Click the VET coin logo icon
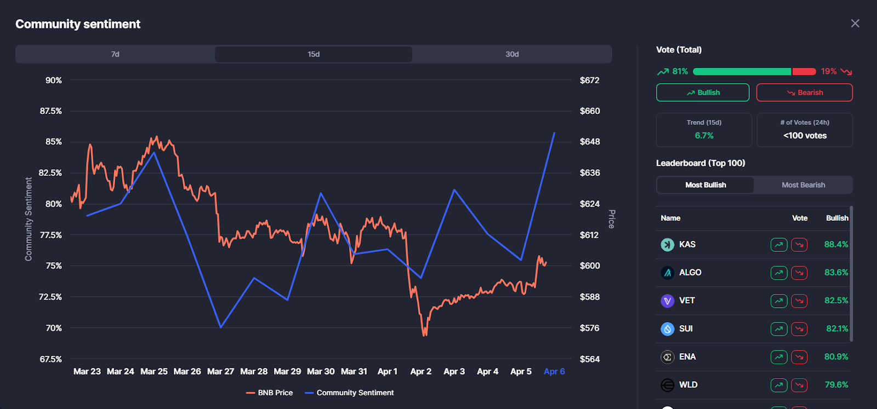This screenshot has height=409, width=877. pos(667,301)
